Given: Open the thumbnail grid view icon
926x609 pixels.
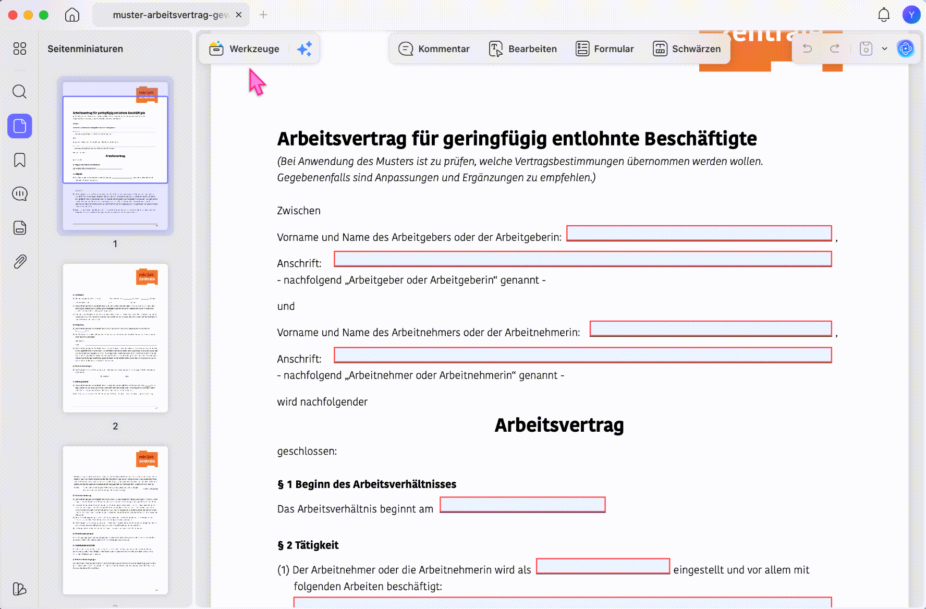Looking at the screenshot, I should 20,48.
